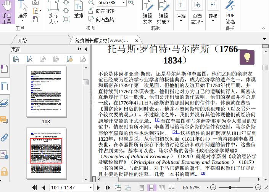The width and height of the screenshot is (269, 192).
Task: Go to the last page
Action: click(x=108, y=187)
